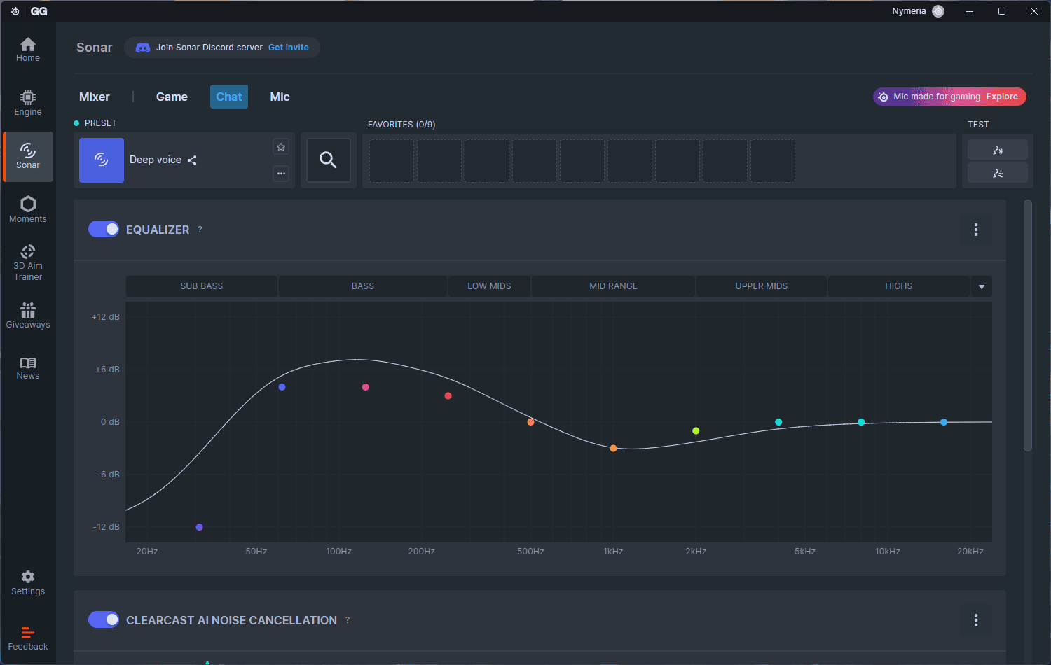The width and height of the screenshot is (1051, 665).
Task: Open Noise Cancellation three-dot options menu
Action: click(x=975, y=620)
